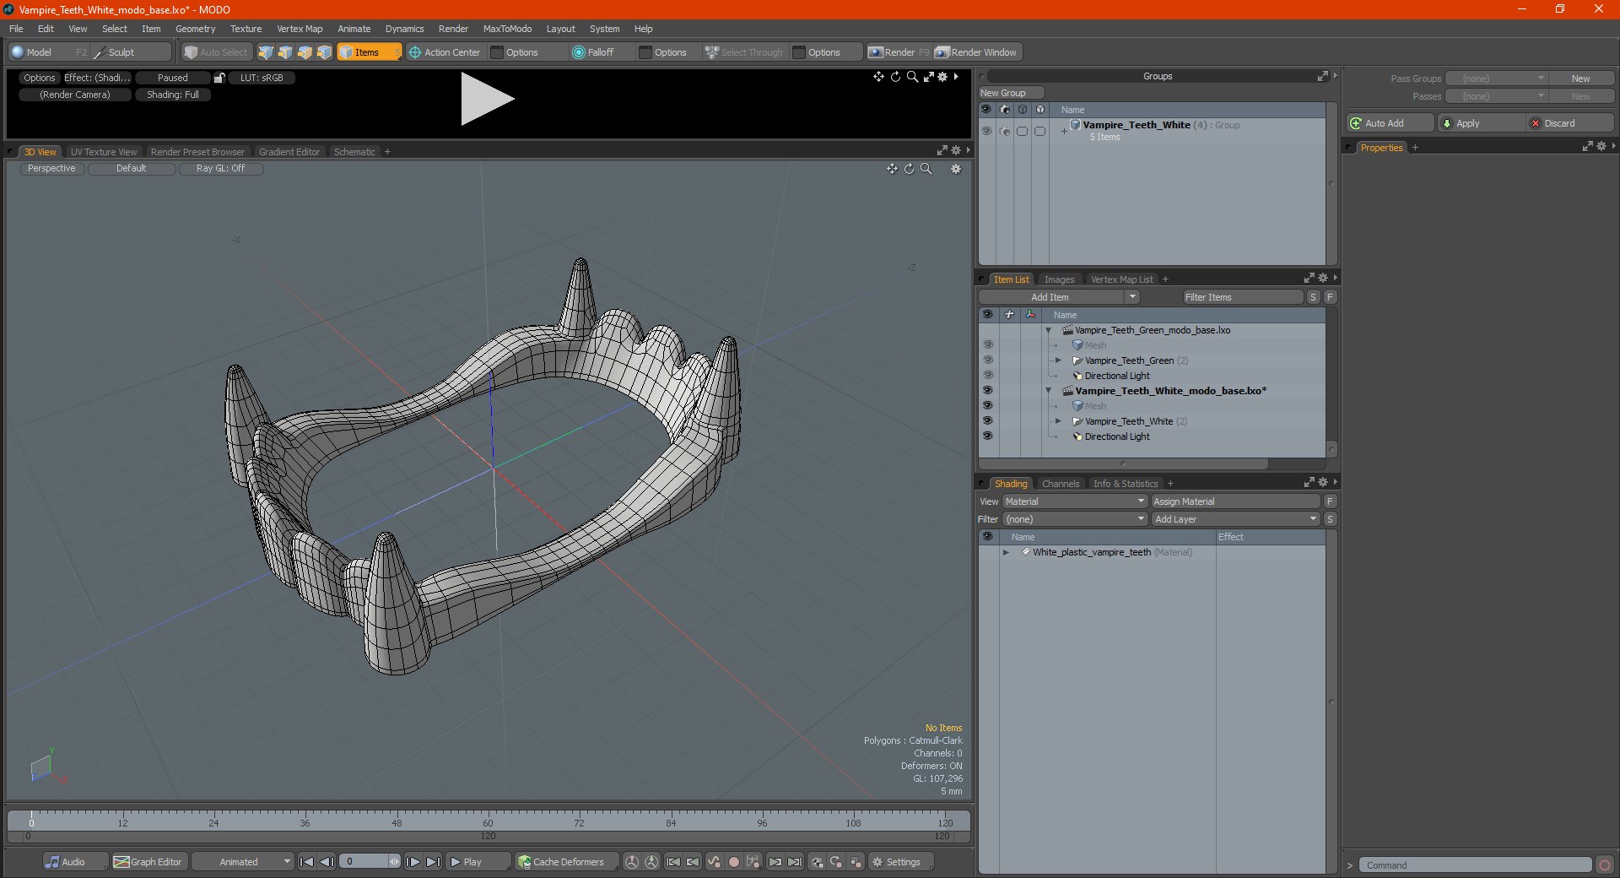Jump to the last frame
Viewport: 1620px width, 878px height.
tap(433, 862)
